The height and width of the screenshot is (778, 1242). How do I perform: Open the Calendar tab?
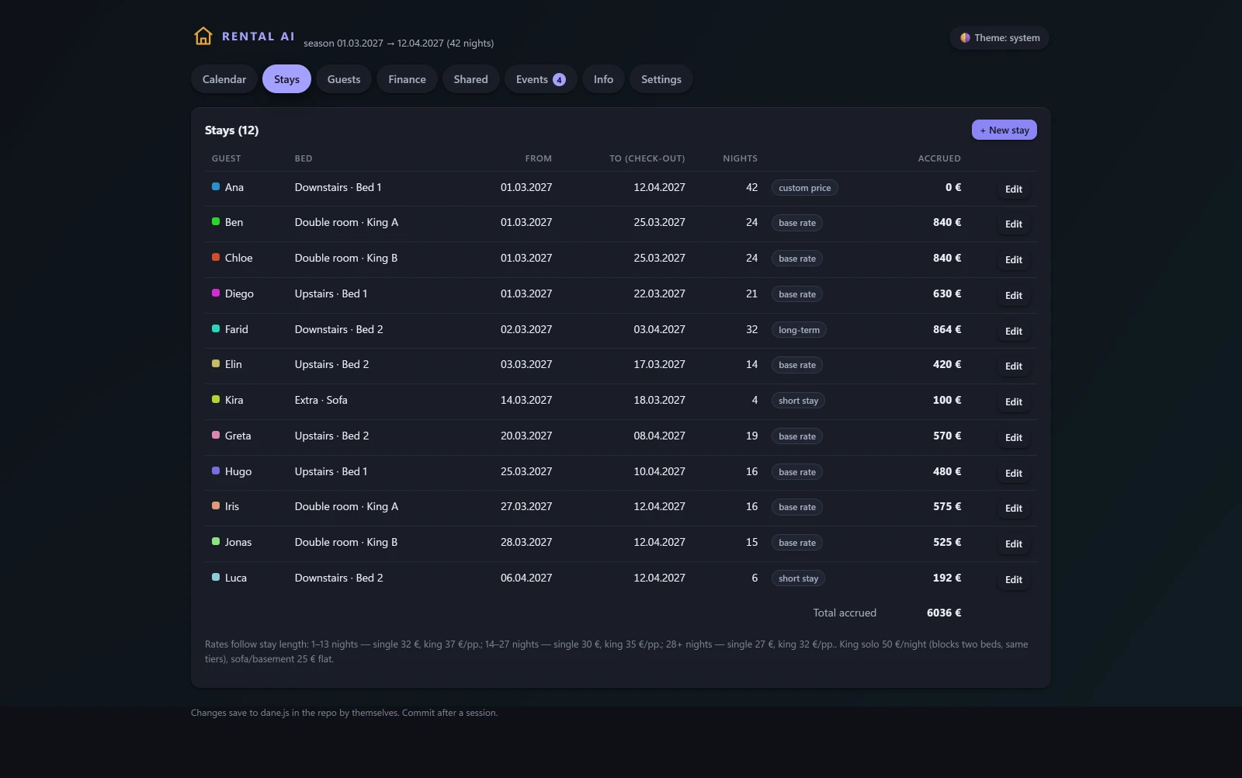tap(224, 79)
